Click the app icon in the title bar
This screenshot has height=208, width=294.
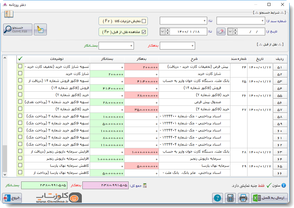5,4
